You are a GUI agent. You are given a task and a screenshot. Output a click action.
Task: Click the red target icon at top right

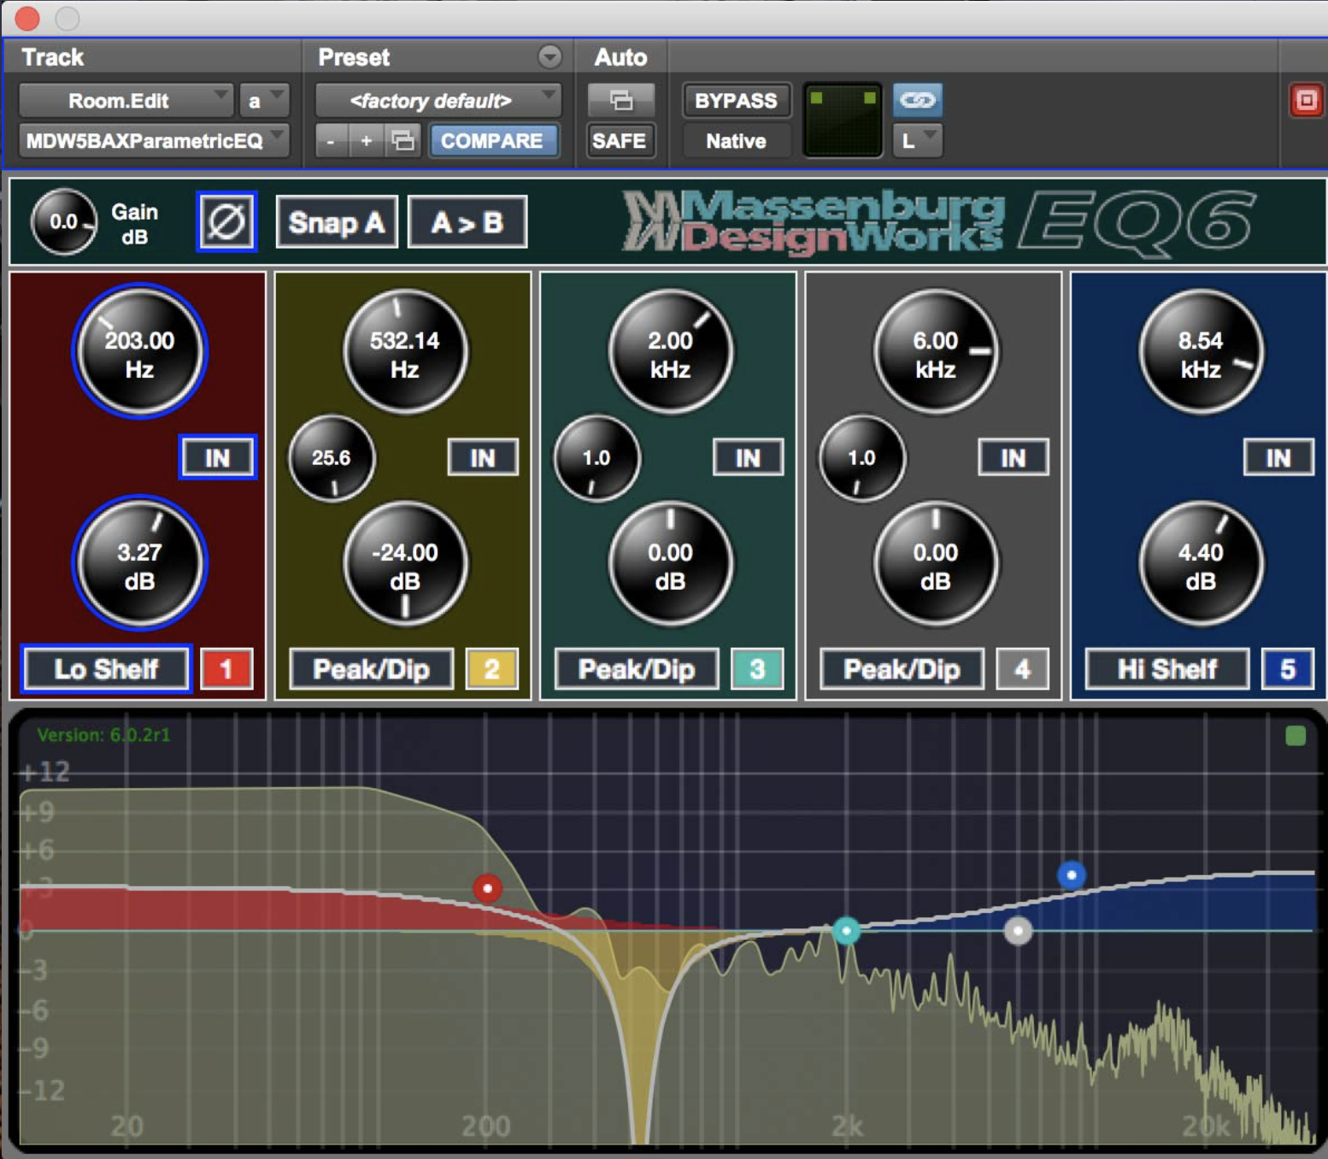1306,100
